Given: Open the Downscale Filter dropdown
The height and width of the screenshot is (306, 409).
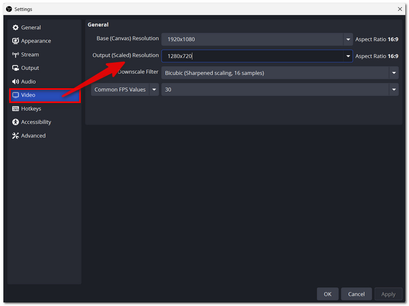Looking at the screenshot, I should click(x=280, y=73).
